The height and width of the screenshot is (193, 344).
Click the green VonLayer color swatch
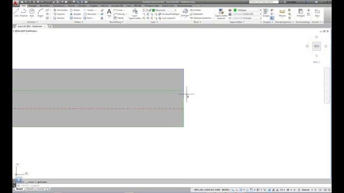(x=235, y=10)
